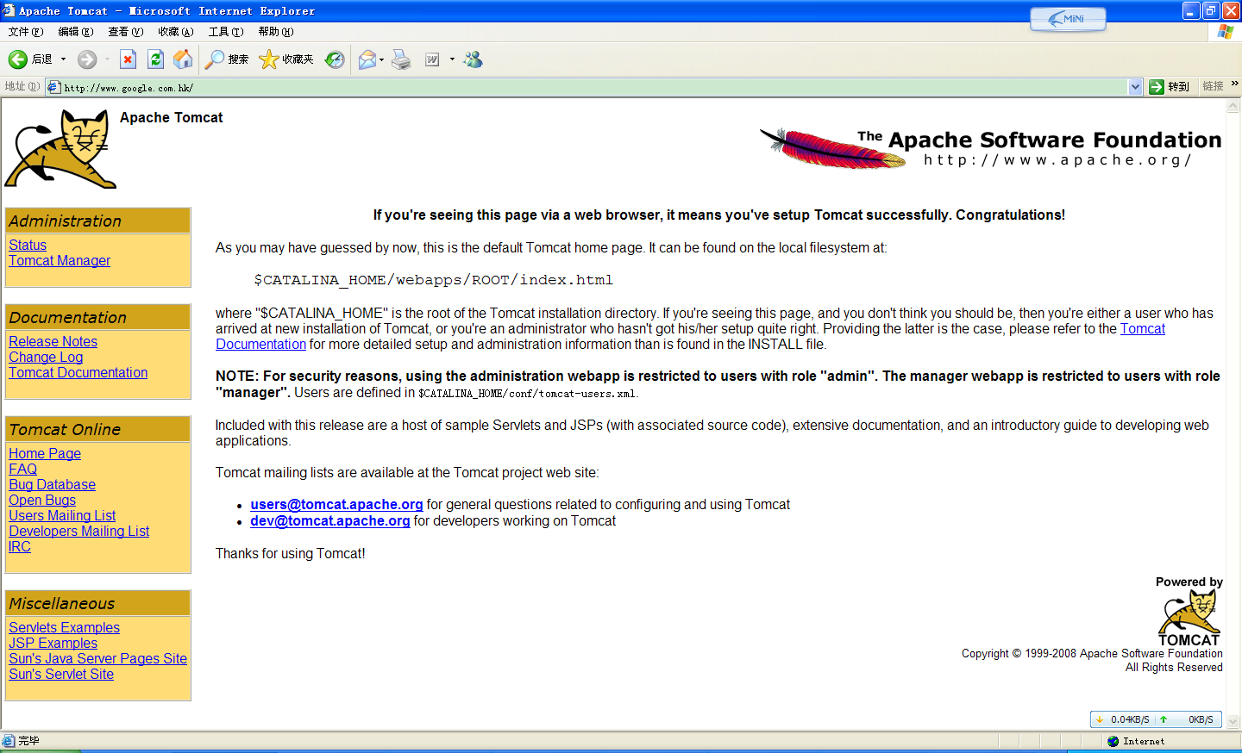Click the Back (后退) arrow button
Screen dimensions: 1242x753
(x=18, y=59)
